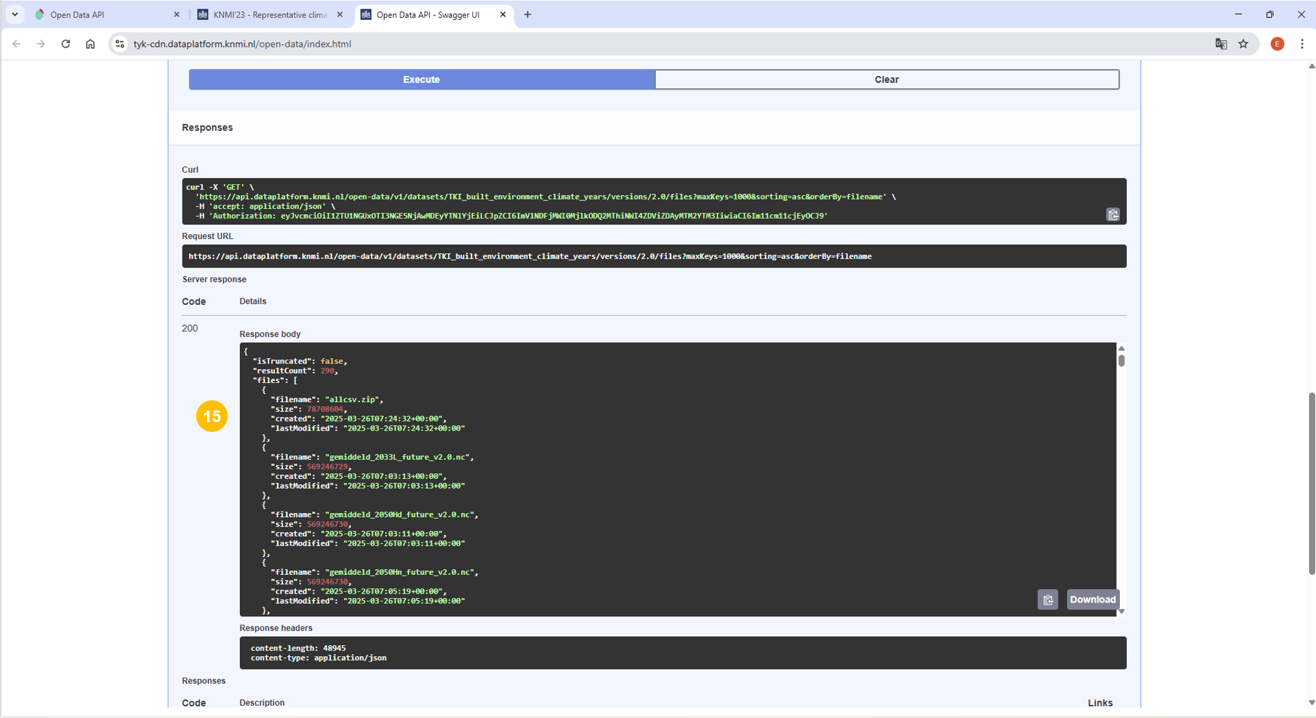Screen dimensions: 1316x718
Task: Switch to the first Open Data API tab
Action: [x=103, y=14]
